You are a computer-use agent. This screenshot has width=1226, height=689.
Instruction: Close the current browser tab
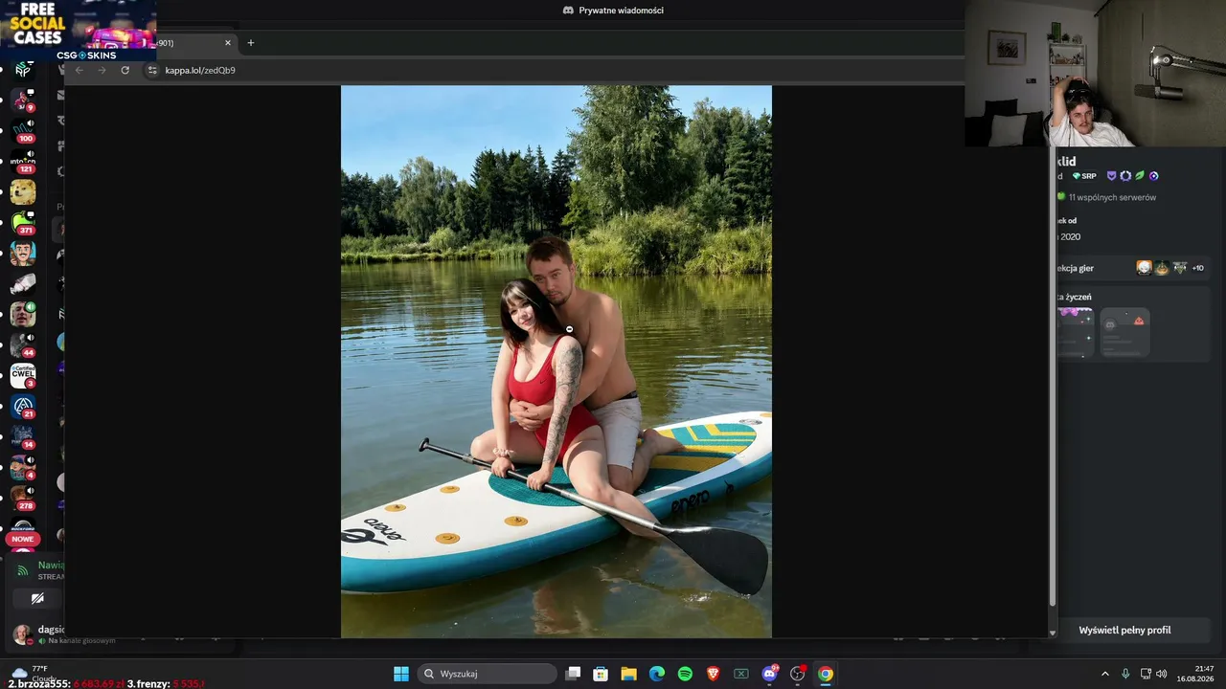[228, 43]
